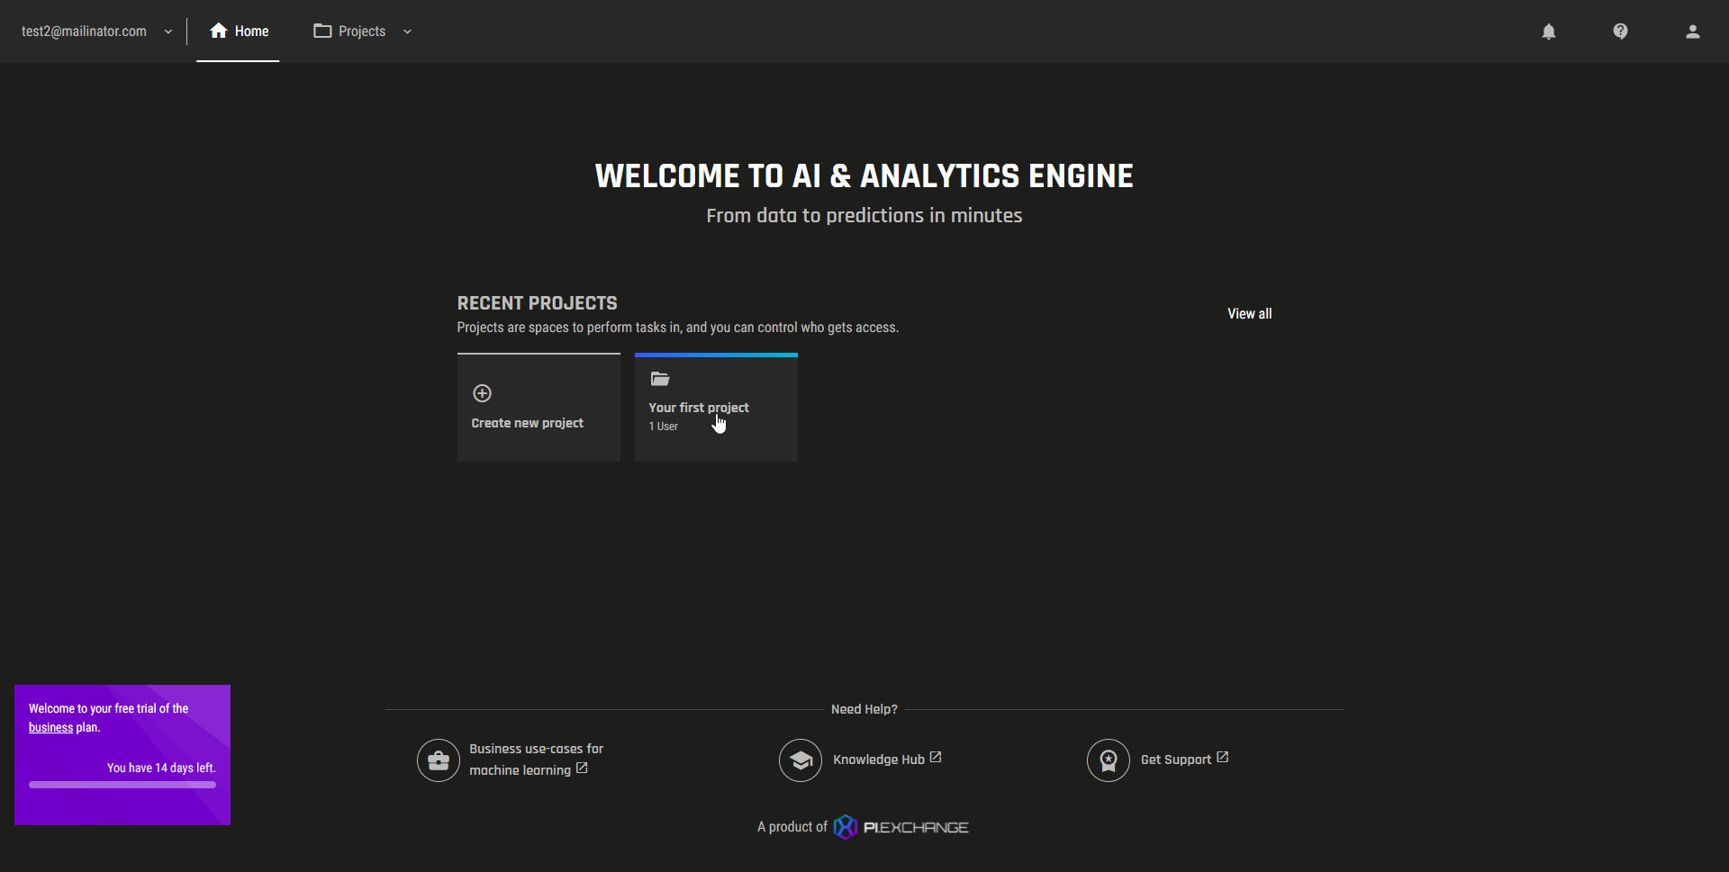Click the 'Need Help?' label
The width and height of the screenshot is (1729, 872).
pyautogui.click(x=864, y=709)
